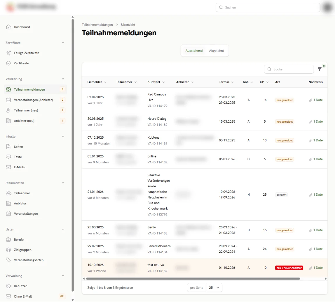Open Dashboard home icon
Screen dimensions: 335x302
tap(8, 27)
